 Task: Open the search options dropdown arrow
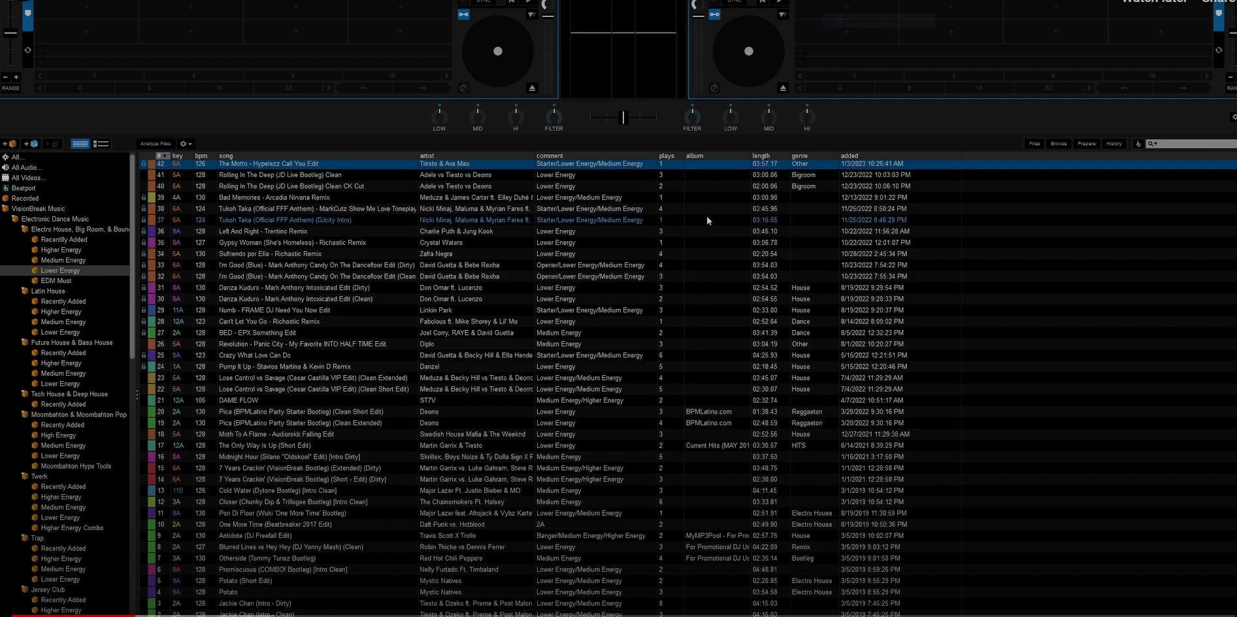[1152, 144]
